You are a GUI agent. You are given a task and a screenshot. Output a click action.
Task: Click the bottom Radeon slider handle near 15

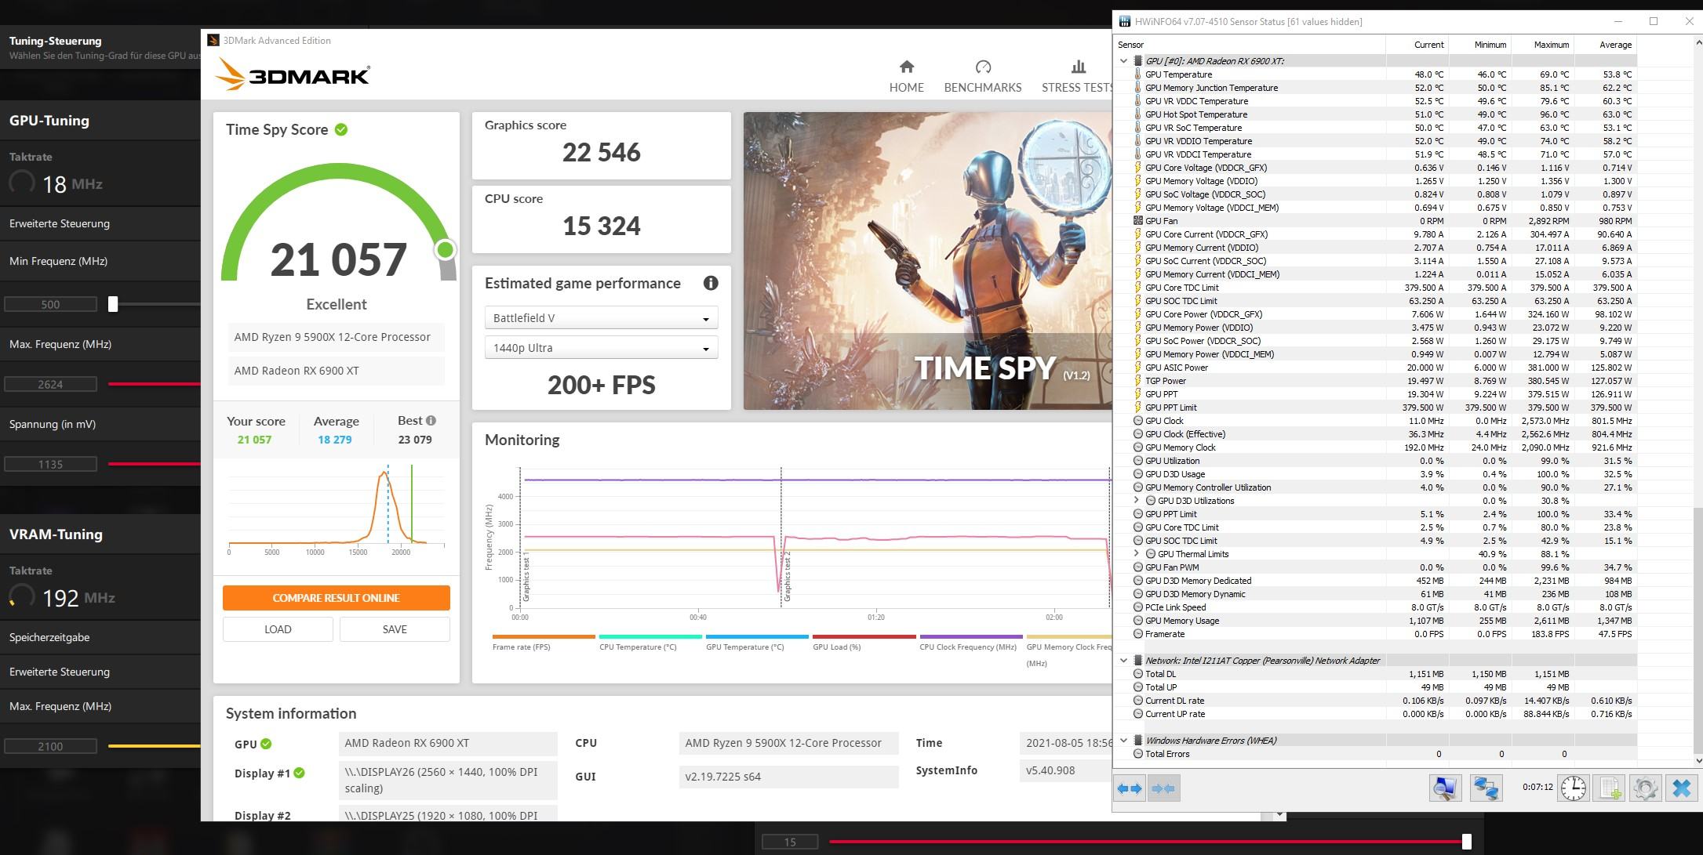[1466, 842]
